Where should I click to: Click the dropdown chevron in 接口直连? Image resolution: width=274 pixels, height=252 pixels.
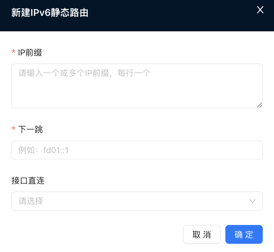[252, 201]
